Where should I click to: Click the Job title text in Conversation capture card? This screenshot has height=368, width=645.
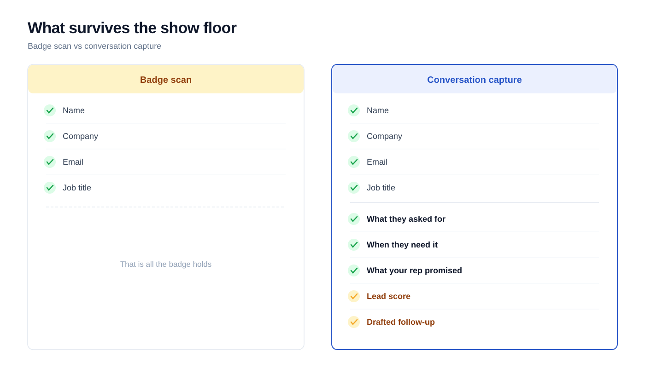[x=381, y=188]
